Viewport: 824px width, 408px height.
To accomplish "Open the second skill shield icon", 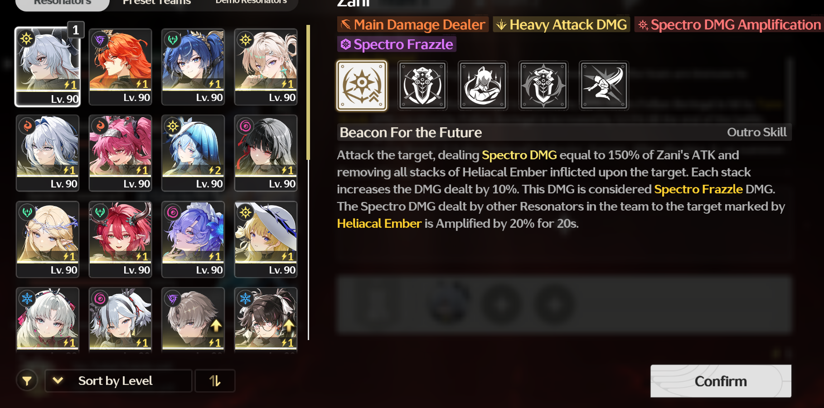I will click(x=422, y=86).
